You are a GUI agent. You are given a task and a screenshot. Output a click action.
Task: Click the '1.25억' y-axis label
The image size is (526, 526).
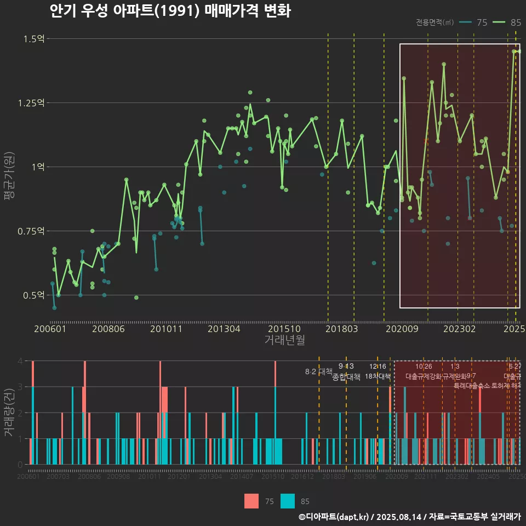tap(31, 103)
